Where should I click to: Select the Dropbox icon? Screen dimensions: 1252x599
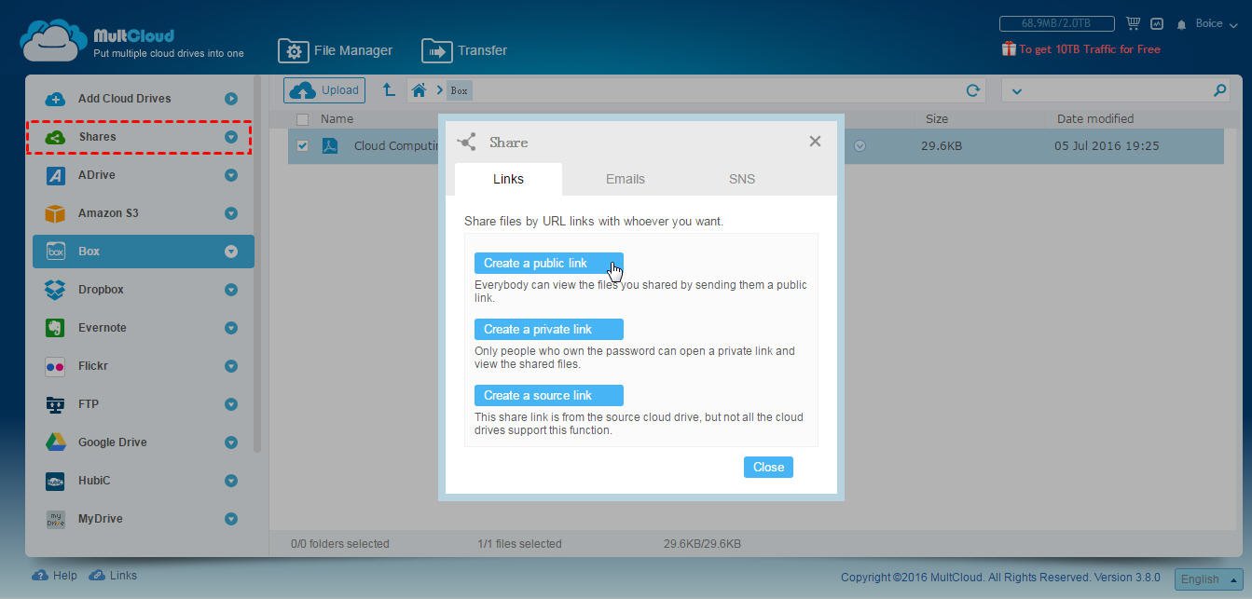point(55,290)
